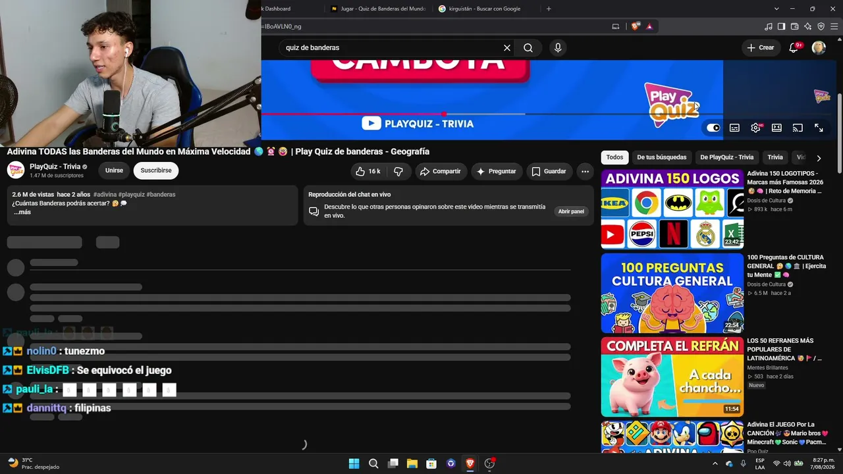Open YouTube notifications bell

[x=794, y=47]
